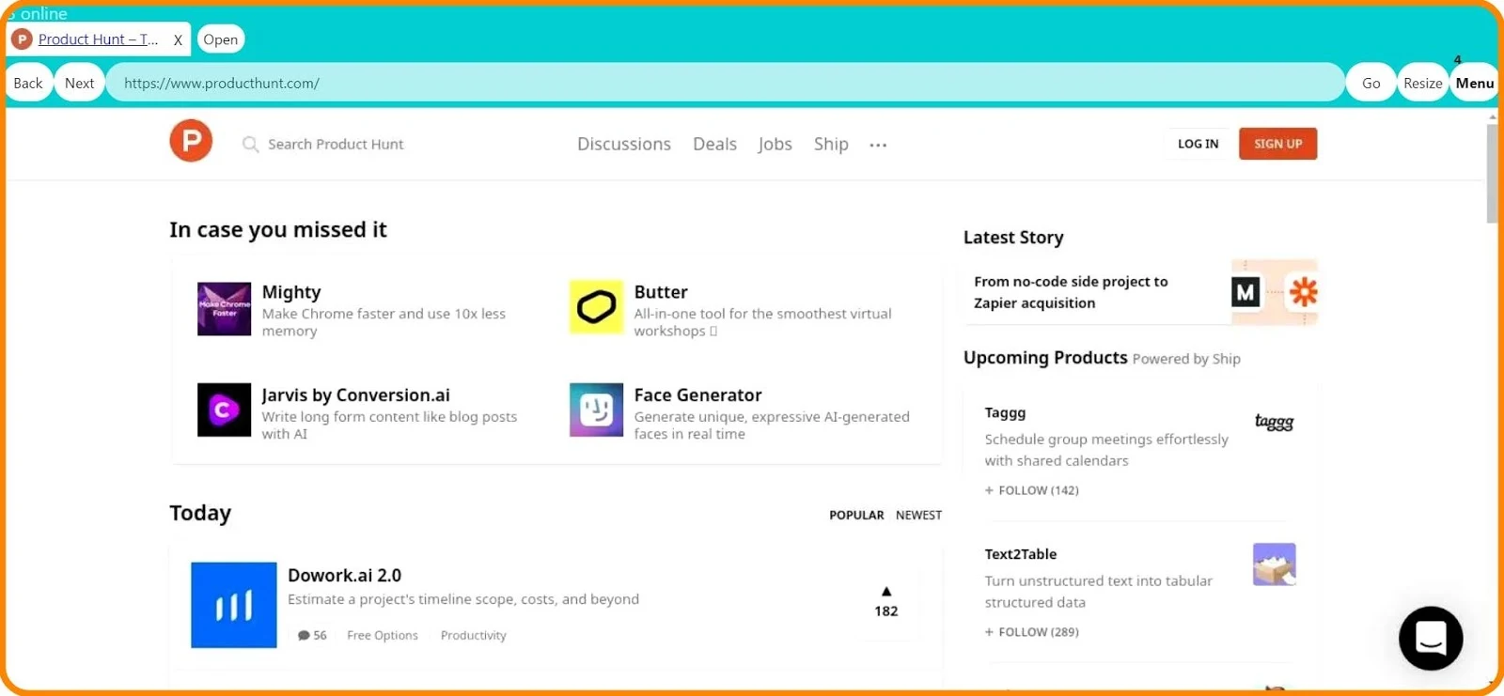Click the magnifier search icon
The image size is (1504, 696).
pos(250,144)
